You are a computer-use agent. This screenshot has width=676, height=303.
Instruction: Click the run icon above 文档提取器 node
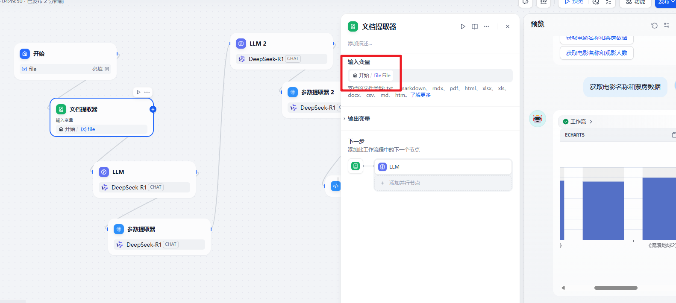pyautogui.click(x=138, y=92)
